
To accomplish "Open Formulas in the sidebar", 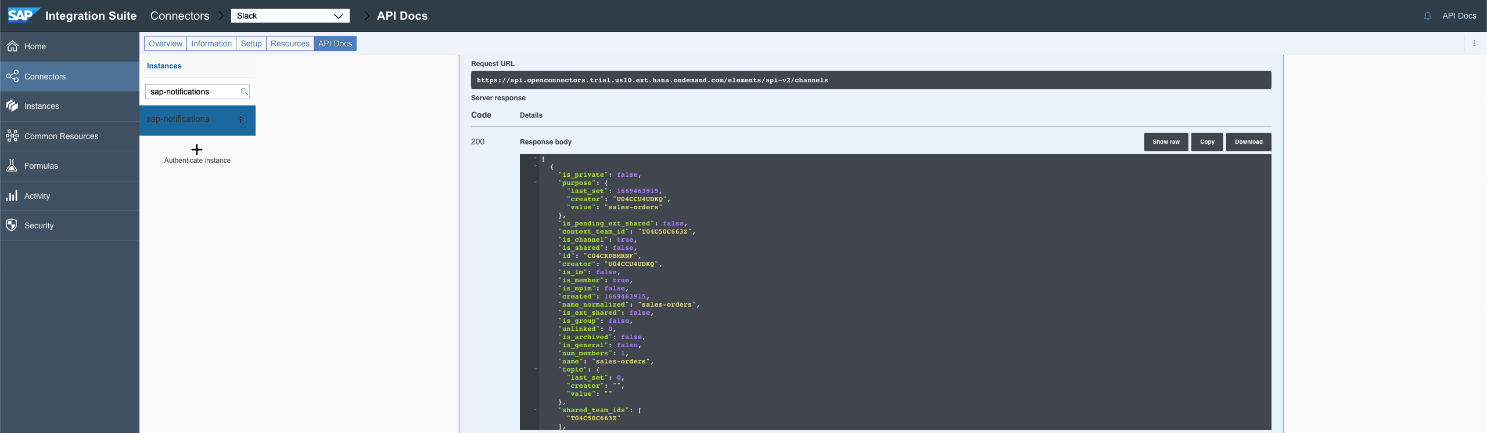I will coord(70,166).
